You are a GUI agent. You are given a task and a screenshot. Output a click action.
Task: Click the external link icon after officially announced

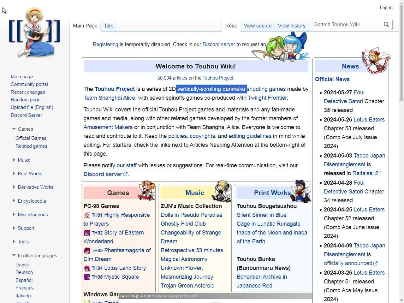coord(375,263)
